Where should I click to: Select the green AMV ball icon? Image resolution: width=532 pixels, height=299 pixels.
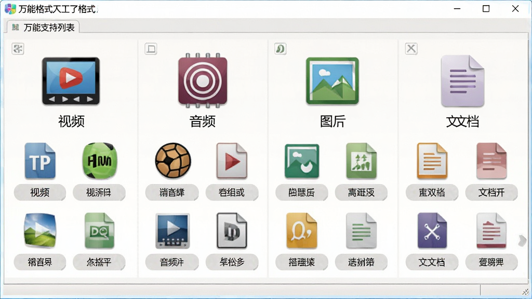coord(99,161)
